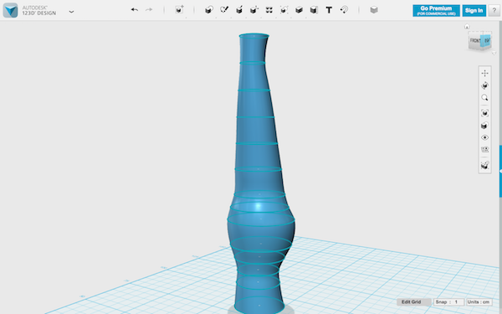Open the Material tool
502x314 pixels.
[374, 10]
